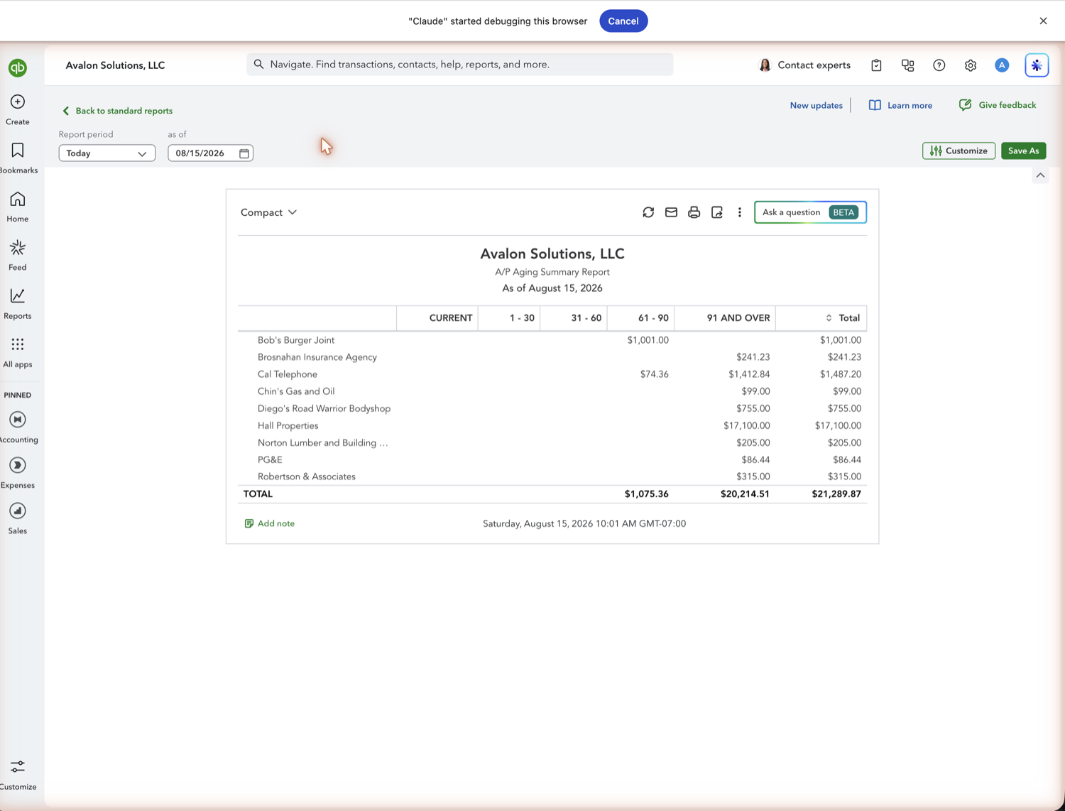
Task: Click Cal Telephone's $74.36 amount
Action: pos(654,374)
